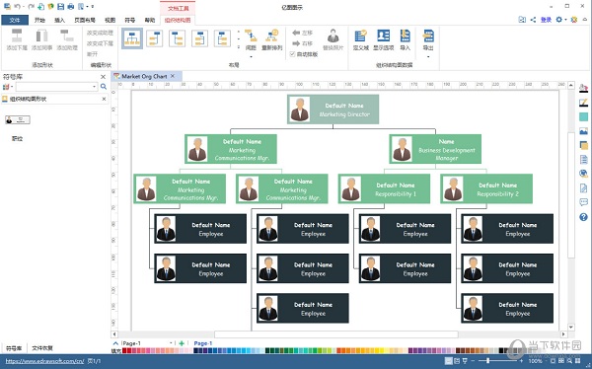The height and width of the screenshot is (369, 592).
Task: Click the 导入 import data icon
Action: 406,36
